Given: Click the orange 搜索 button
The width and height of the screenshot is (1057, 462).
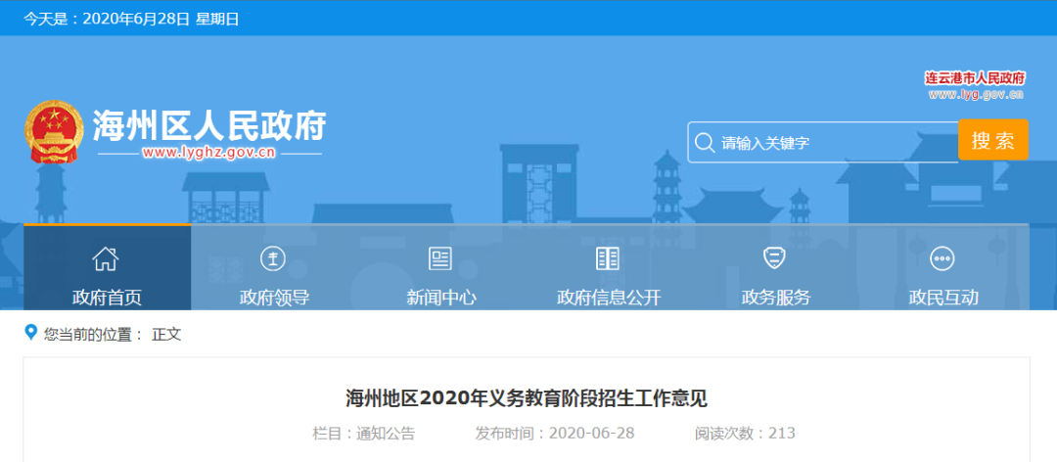Looking at the screenshot, I should 993,140.
